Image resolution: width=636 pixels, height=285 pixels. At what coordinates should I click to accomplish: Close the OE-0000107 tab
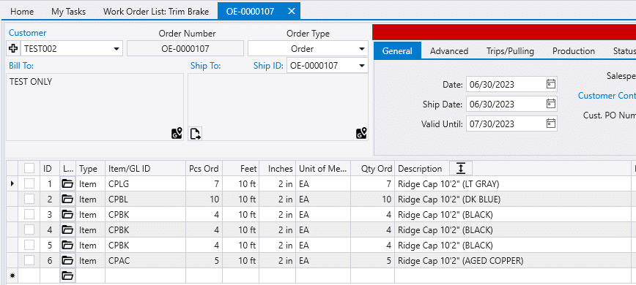pyautogui.click(x=291, y=11)
